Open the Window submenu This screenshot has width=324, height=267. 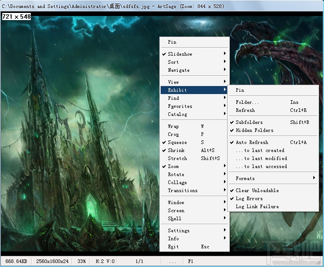tap(195, 202)
